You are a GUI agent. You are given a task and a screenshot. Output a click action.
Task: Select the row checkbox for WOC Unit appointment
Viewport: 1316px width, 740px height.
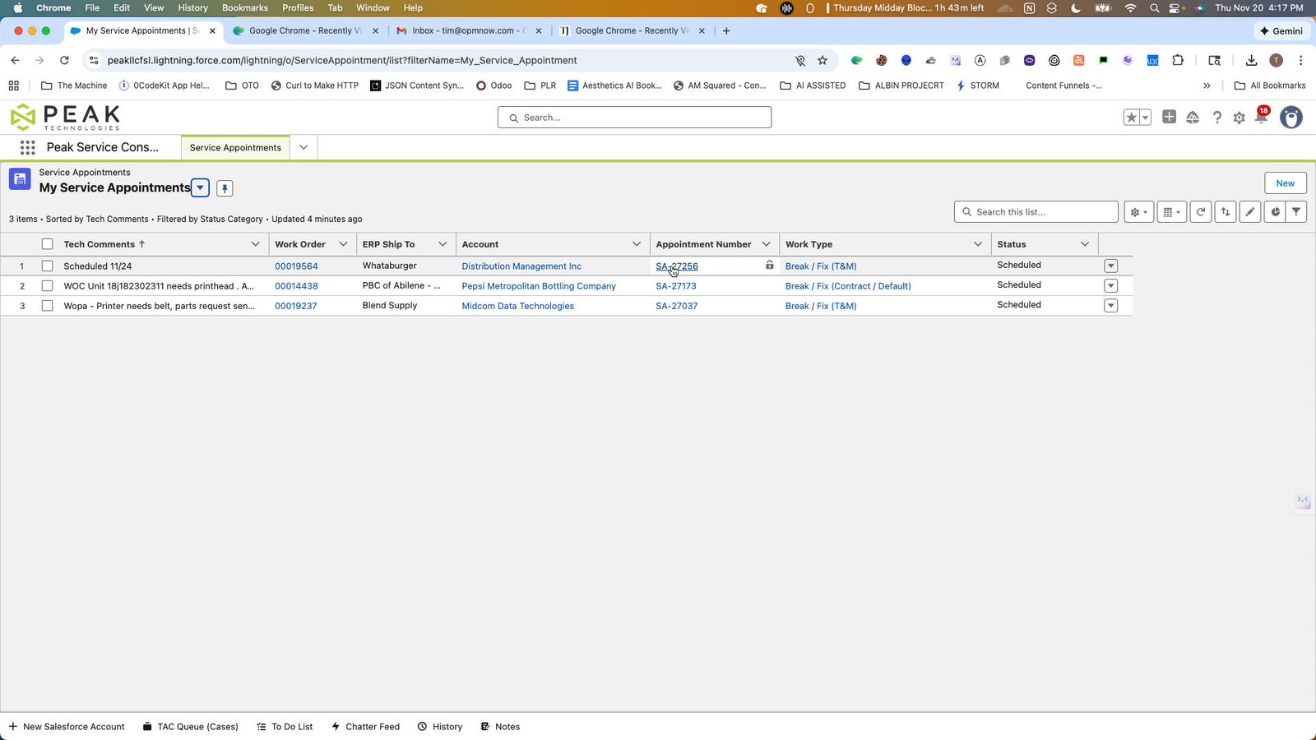click(x=47, y=286)
